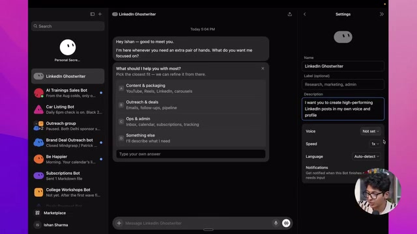Screen dimensions: 417x234
Task: Add attachment with plus icon in message bar
Action: 119,223
